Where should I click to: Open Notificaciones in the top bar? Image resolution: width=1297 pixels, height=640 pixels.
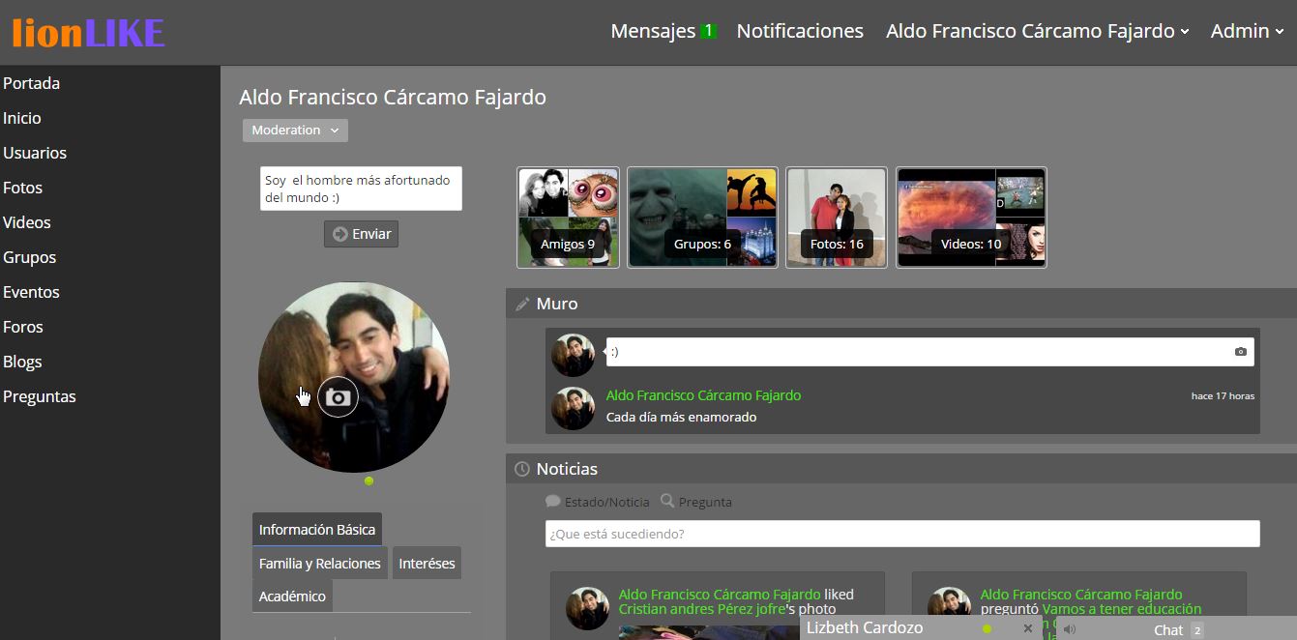[800, 31]
